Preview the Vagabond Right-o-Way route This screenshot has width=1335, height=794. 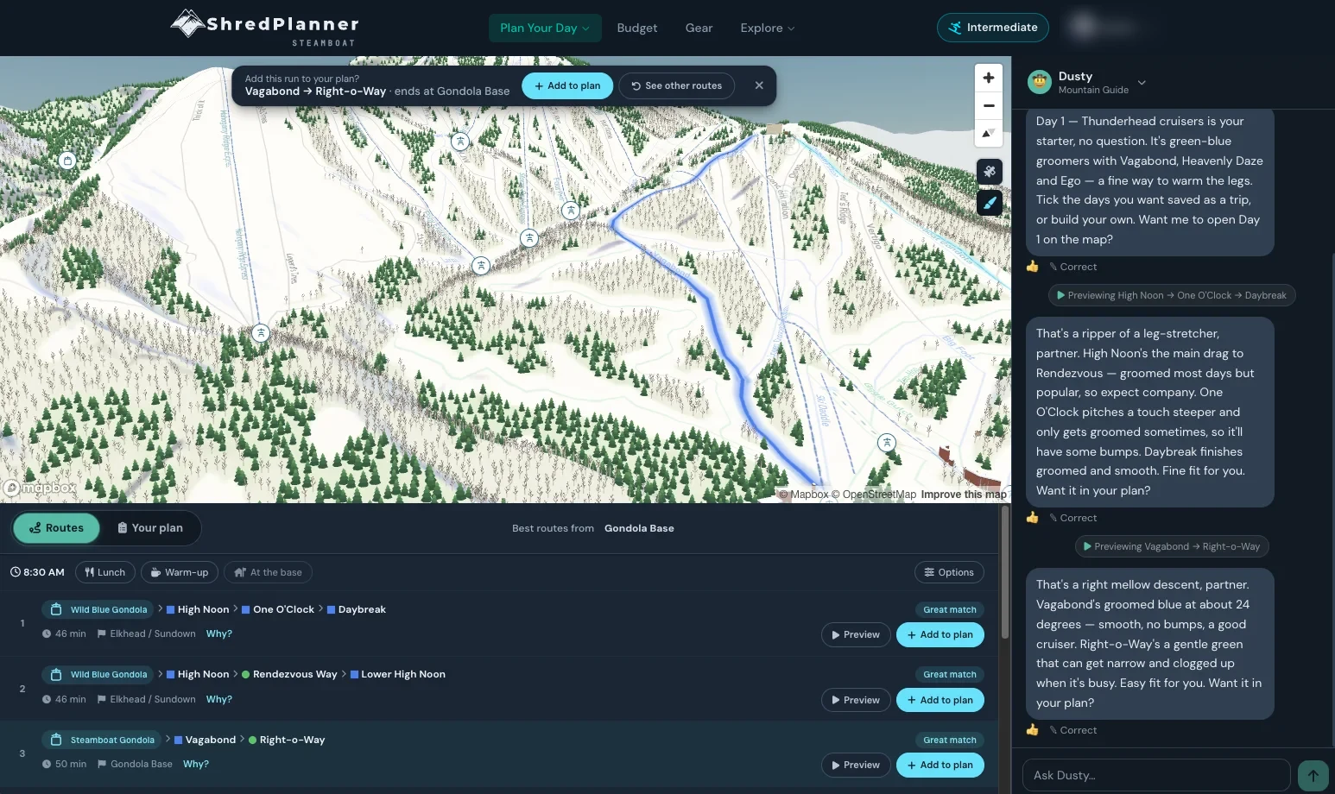[856, 765]
